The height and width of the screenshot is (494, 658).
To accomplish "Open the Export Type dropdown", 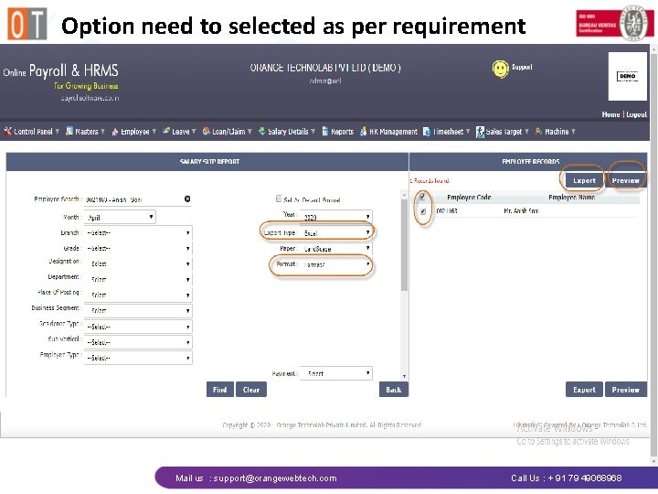I will click(335, 232).
